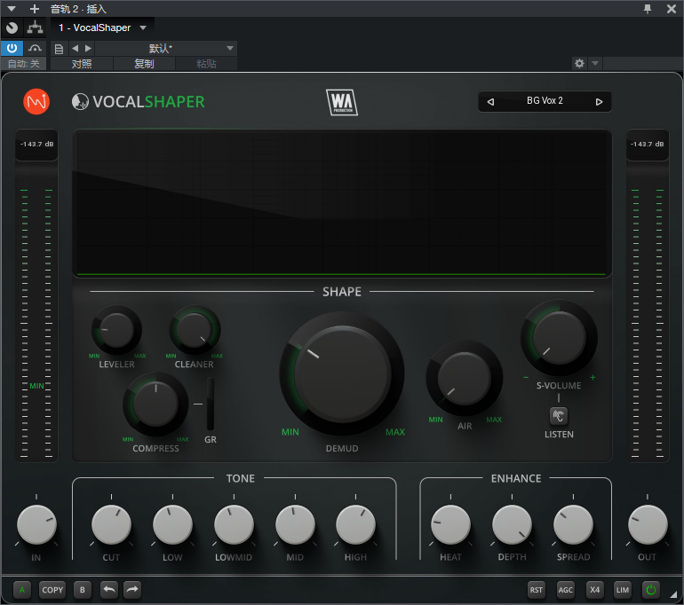Screen dimensions: 684x605
Task: Click the plus icon to add insert
Action: pyautogui.click(x=35, y=9)
